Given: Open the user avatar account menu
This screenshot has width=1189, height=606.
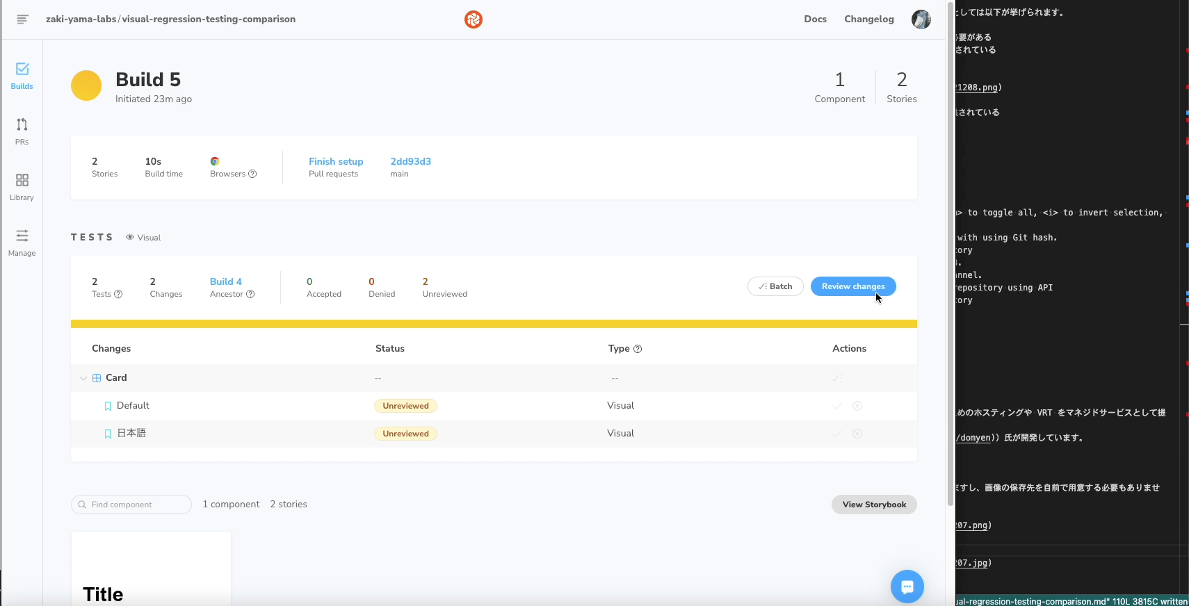Looking at the screenshot, I should (921, 19).
